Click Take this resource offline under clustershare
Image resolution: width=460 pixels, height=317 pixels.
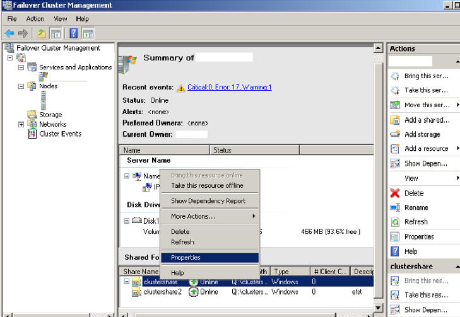click(x=426, y=295)
